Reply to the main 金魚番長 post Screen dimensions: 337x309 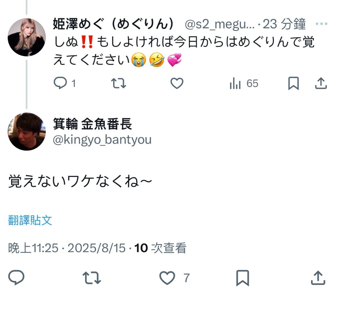(16, 278)
